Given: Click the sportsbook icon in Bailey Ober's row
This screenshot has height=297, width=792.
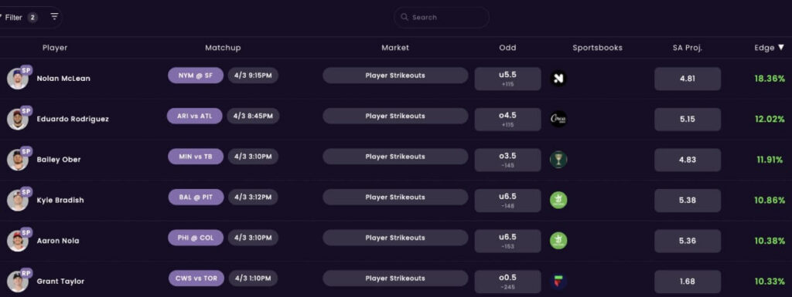Looking at the screenshot, I should point(558,160).
